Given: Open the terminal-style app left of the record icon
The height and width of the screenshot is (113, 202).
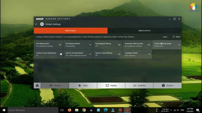Looking at the screenshot, I should point(113,110).
